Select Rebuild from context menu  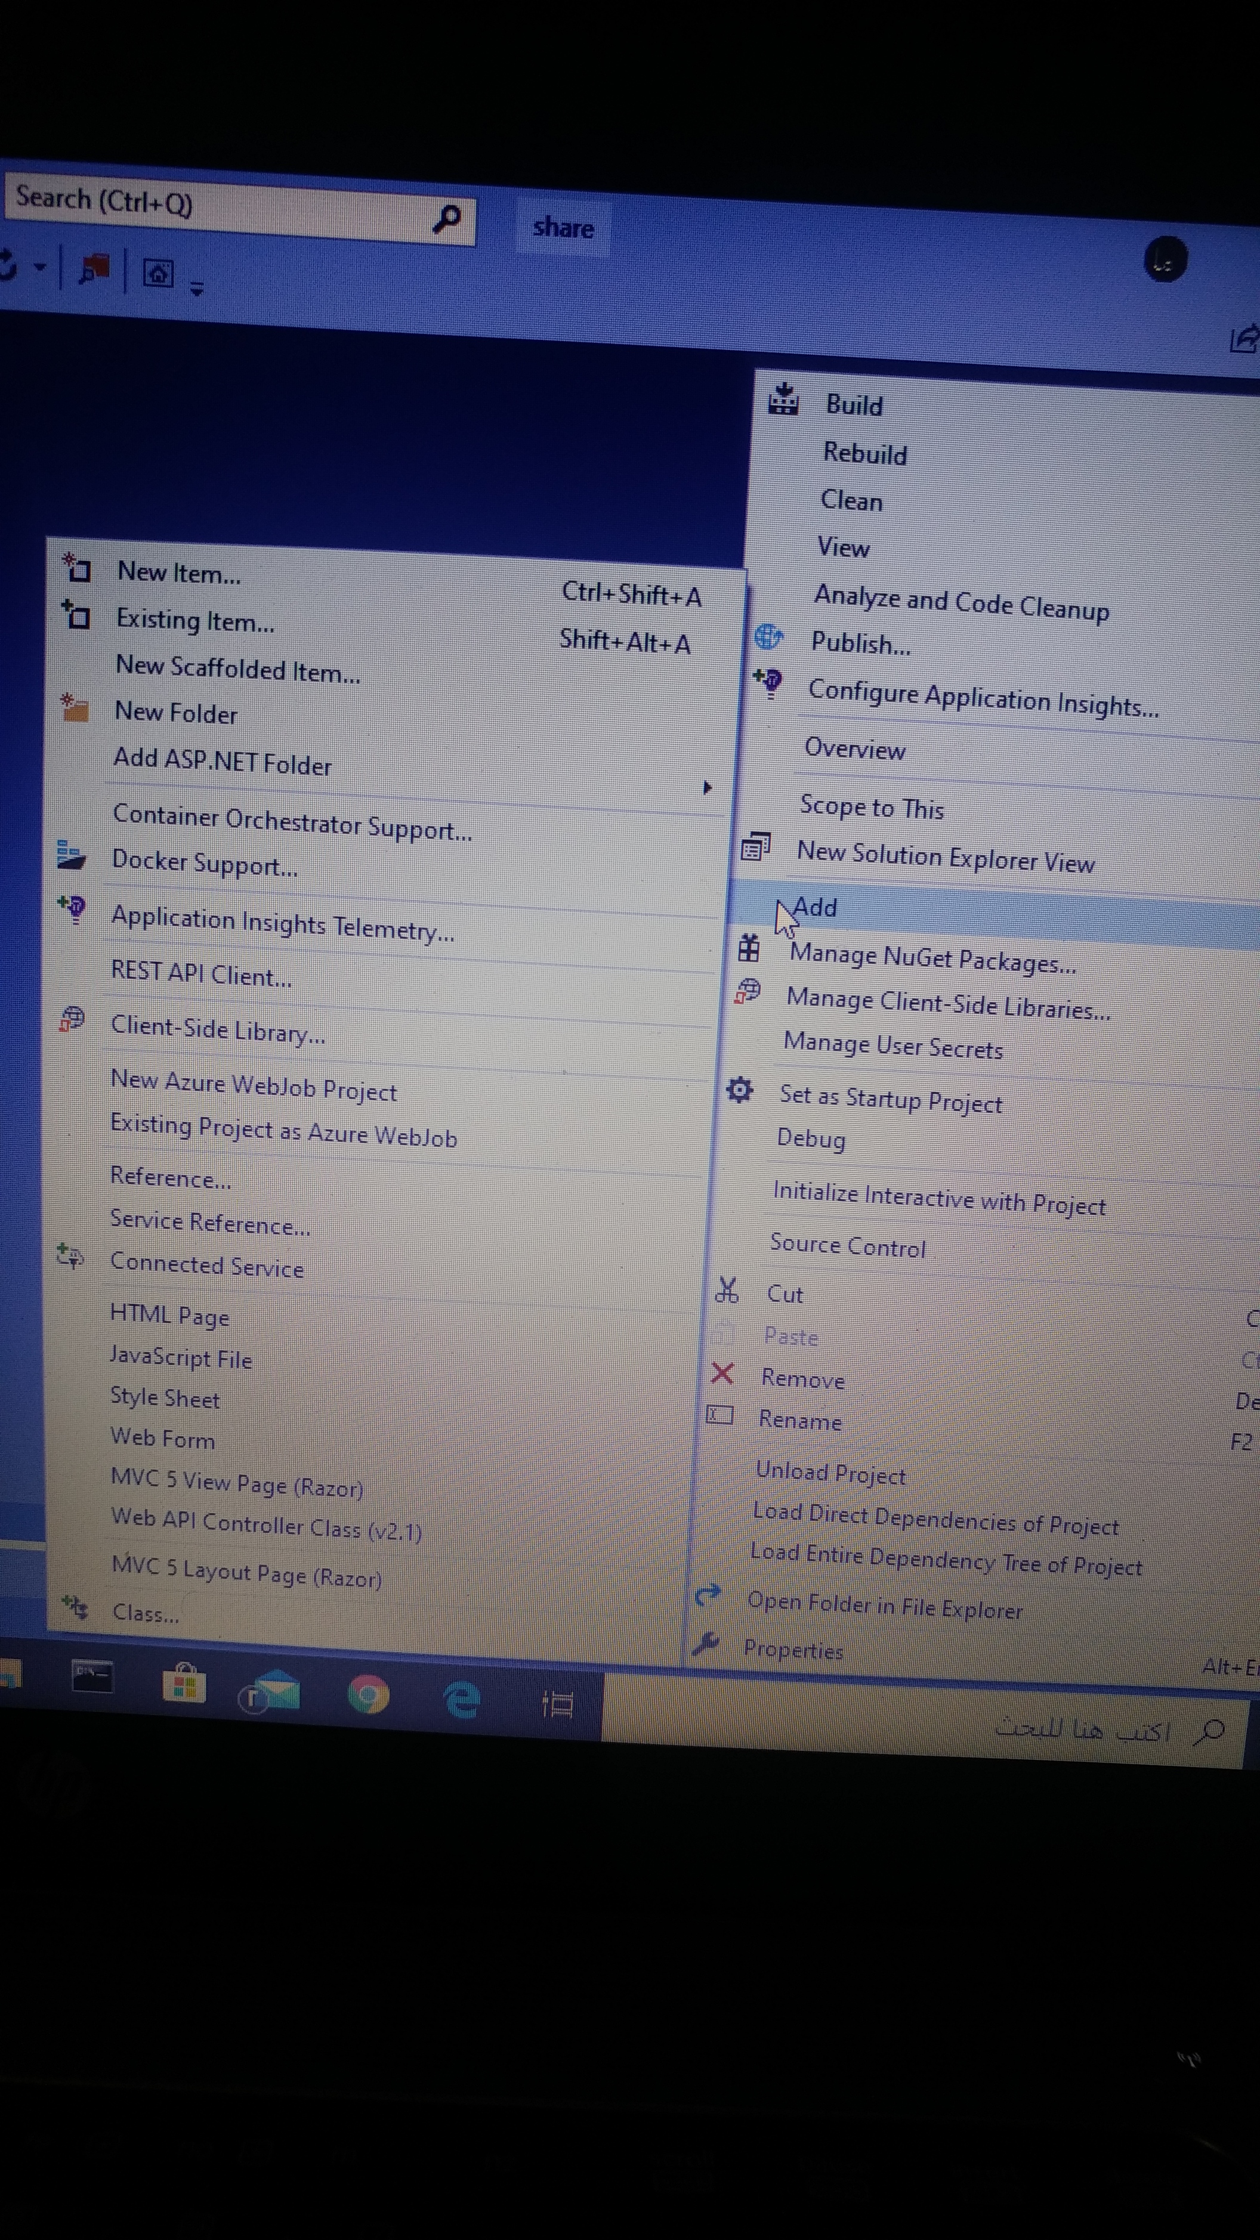(x=865, y=453)
